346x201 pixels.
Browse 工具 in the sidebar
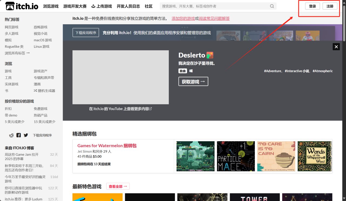pos(8,78)
